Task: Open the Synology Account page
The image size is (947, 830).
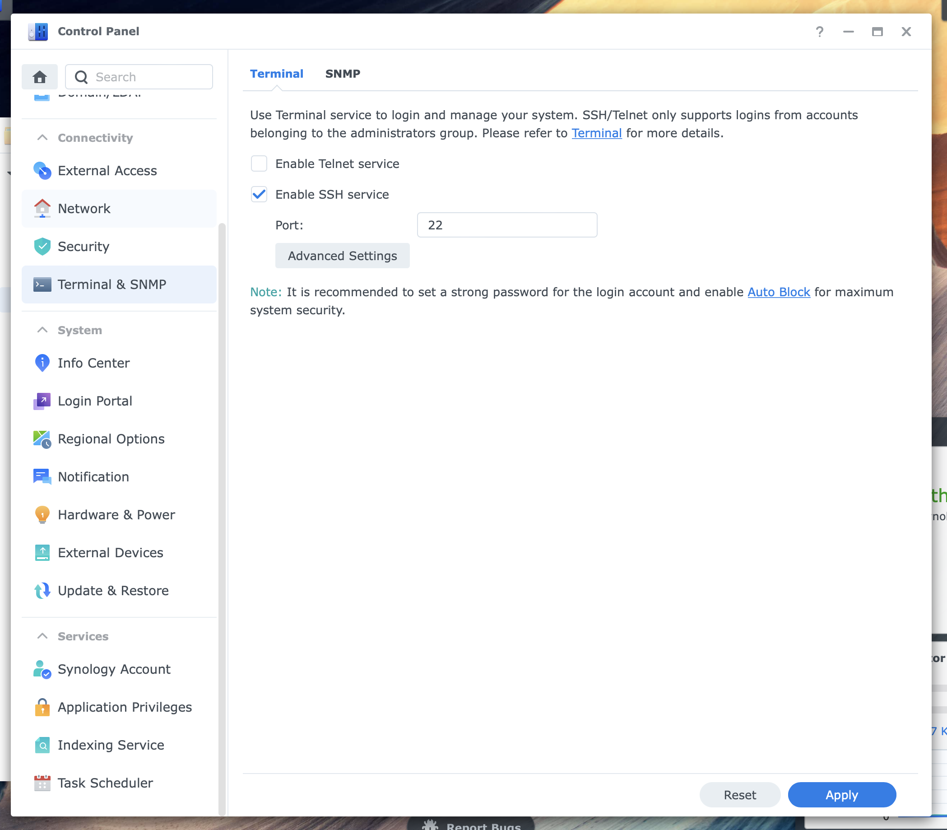Action: [x=119, y=670]
